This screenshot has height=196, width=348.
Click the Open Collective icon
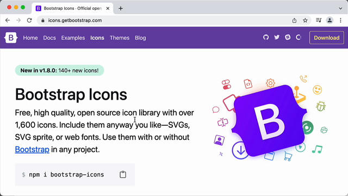(x=299, y=38)
